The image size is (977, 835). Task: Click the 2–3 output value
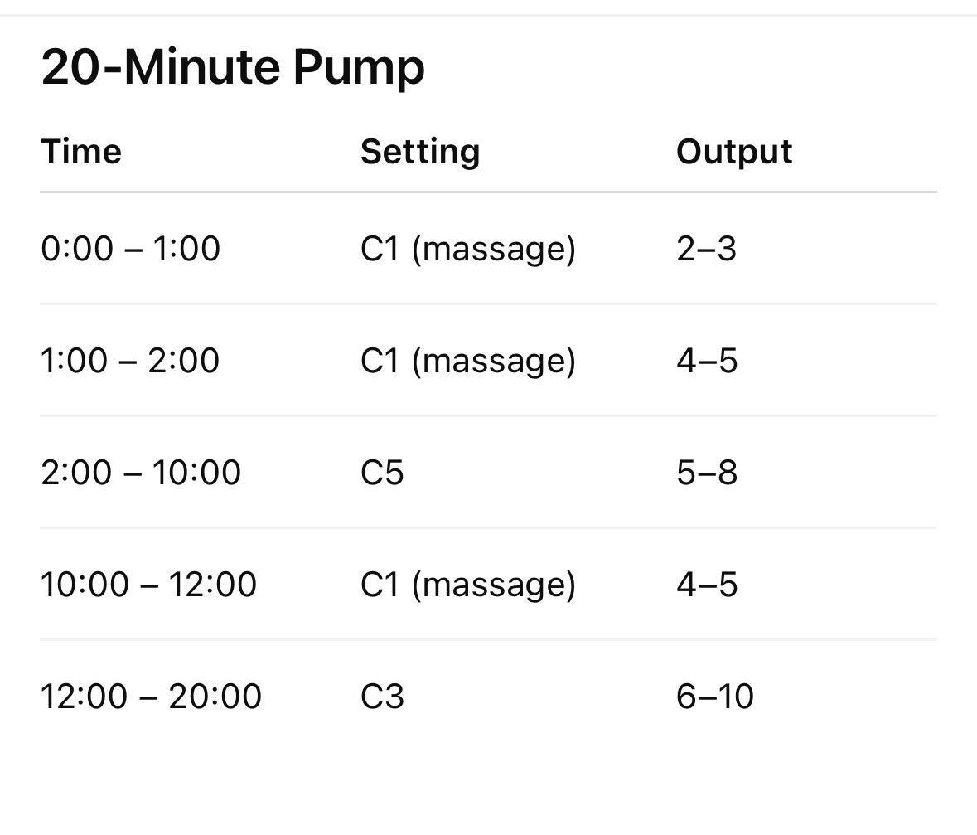tap(706, 249)
